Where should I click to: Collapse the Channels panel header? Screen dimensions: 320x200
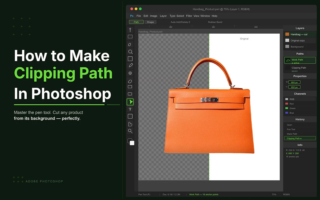pos(300,94)
